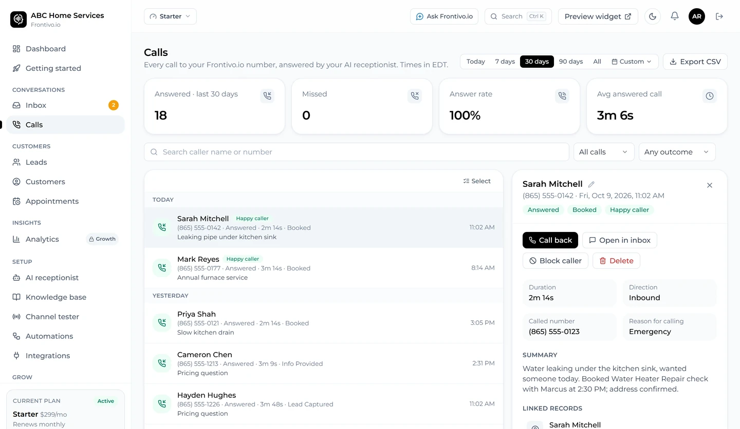Switch to the 7 days range
The height and width of the screenshot is (429, 740).
click(505, 62)
